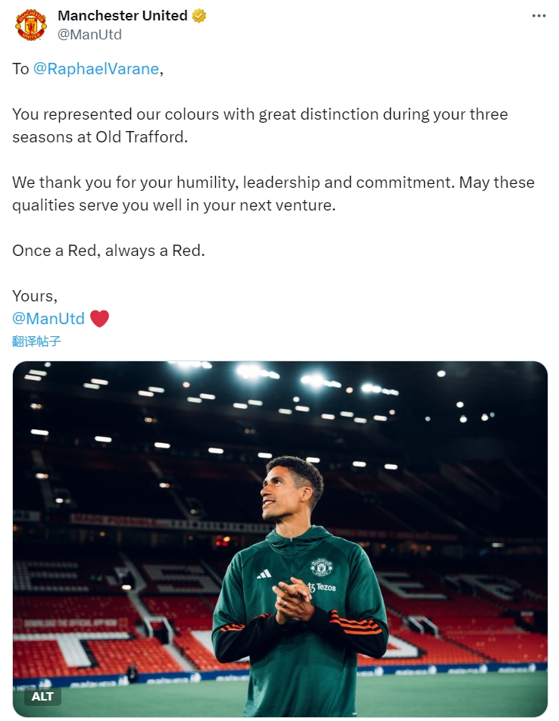The height and width of the screenshot is (721, 559).
Task: Click the paragraph mentioning Old Trafford
Action: click(260, 126)
